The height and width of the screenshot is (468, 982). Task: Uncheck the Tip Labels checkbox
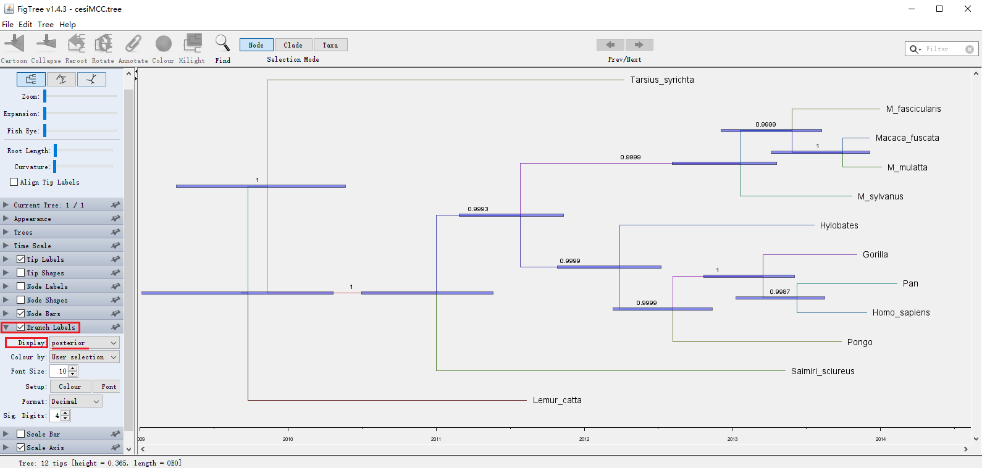(x=21, y=259)
